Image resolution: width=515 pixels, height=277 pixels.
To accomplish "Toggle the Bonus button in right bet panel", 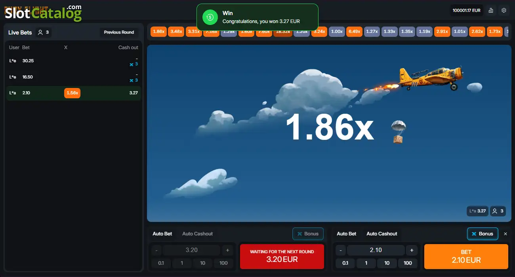I will (483, 234).
